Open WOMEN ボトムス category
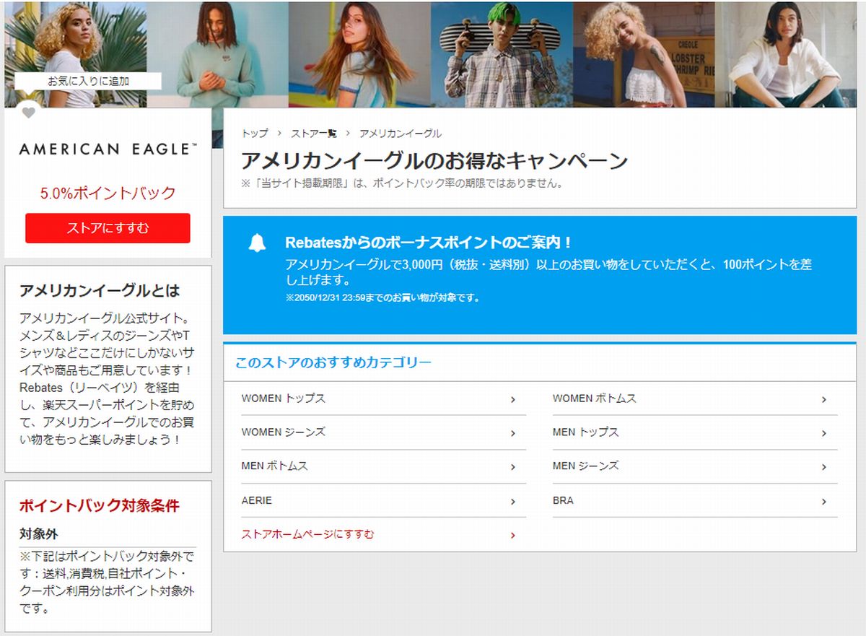866x636 pixels. (x=695, y=398)
